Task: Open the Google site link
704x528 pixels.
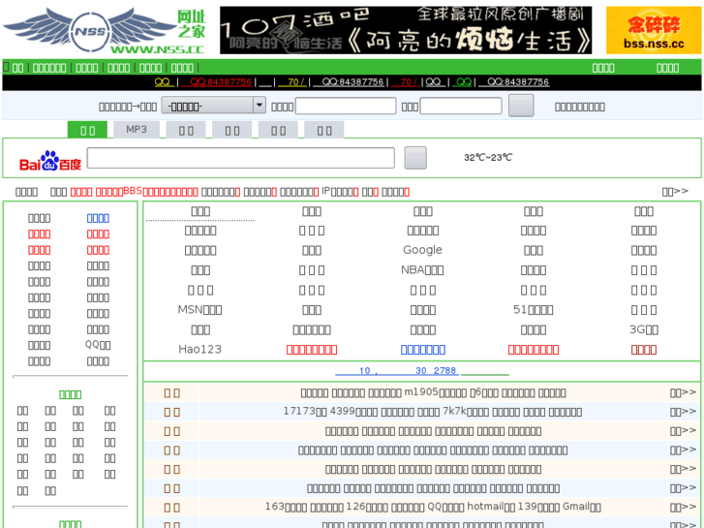Action: [422, 250]
